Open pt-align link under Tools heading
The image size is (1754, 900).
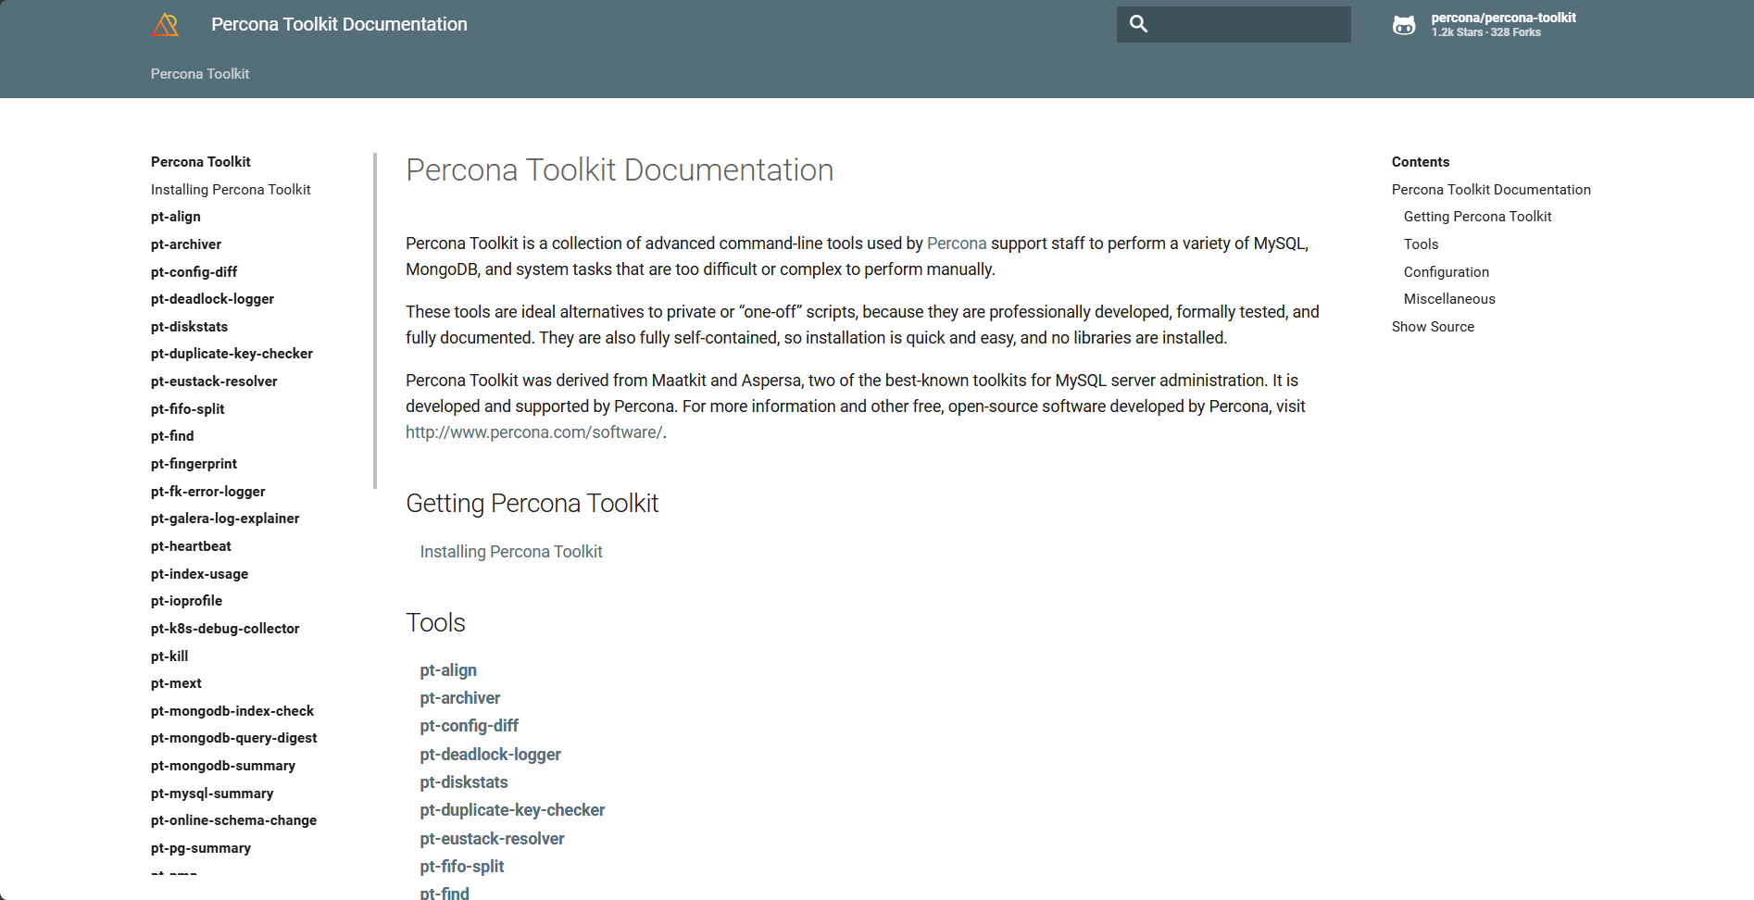[448, 670]
